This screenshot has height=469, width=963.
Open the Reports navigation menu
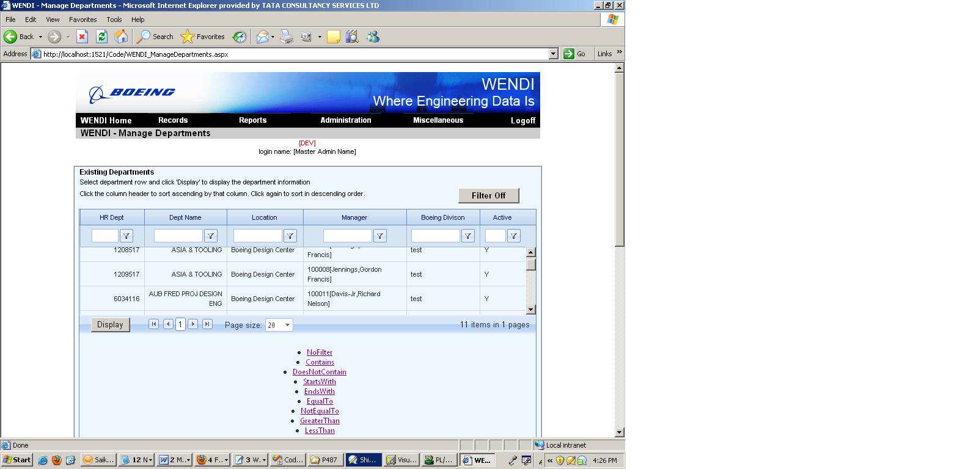pyautogui.click(x=253, y=120)
